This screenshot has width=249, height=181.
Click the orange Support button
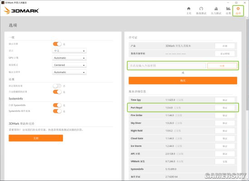[x=36, y=138]
